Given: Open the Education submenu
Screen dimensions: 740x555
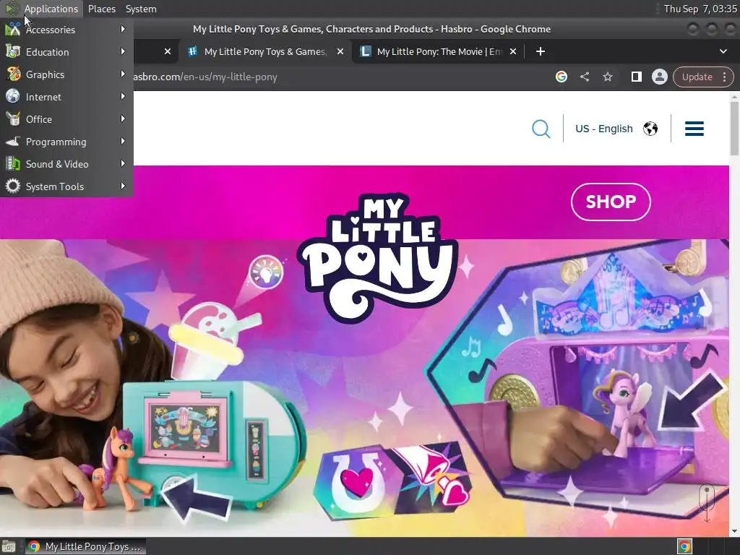Looking at the screenshot, I should point(66,52).
